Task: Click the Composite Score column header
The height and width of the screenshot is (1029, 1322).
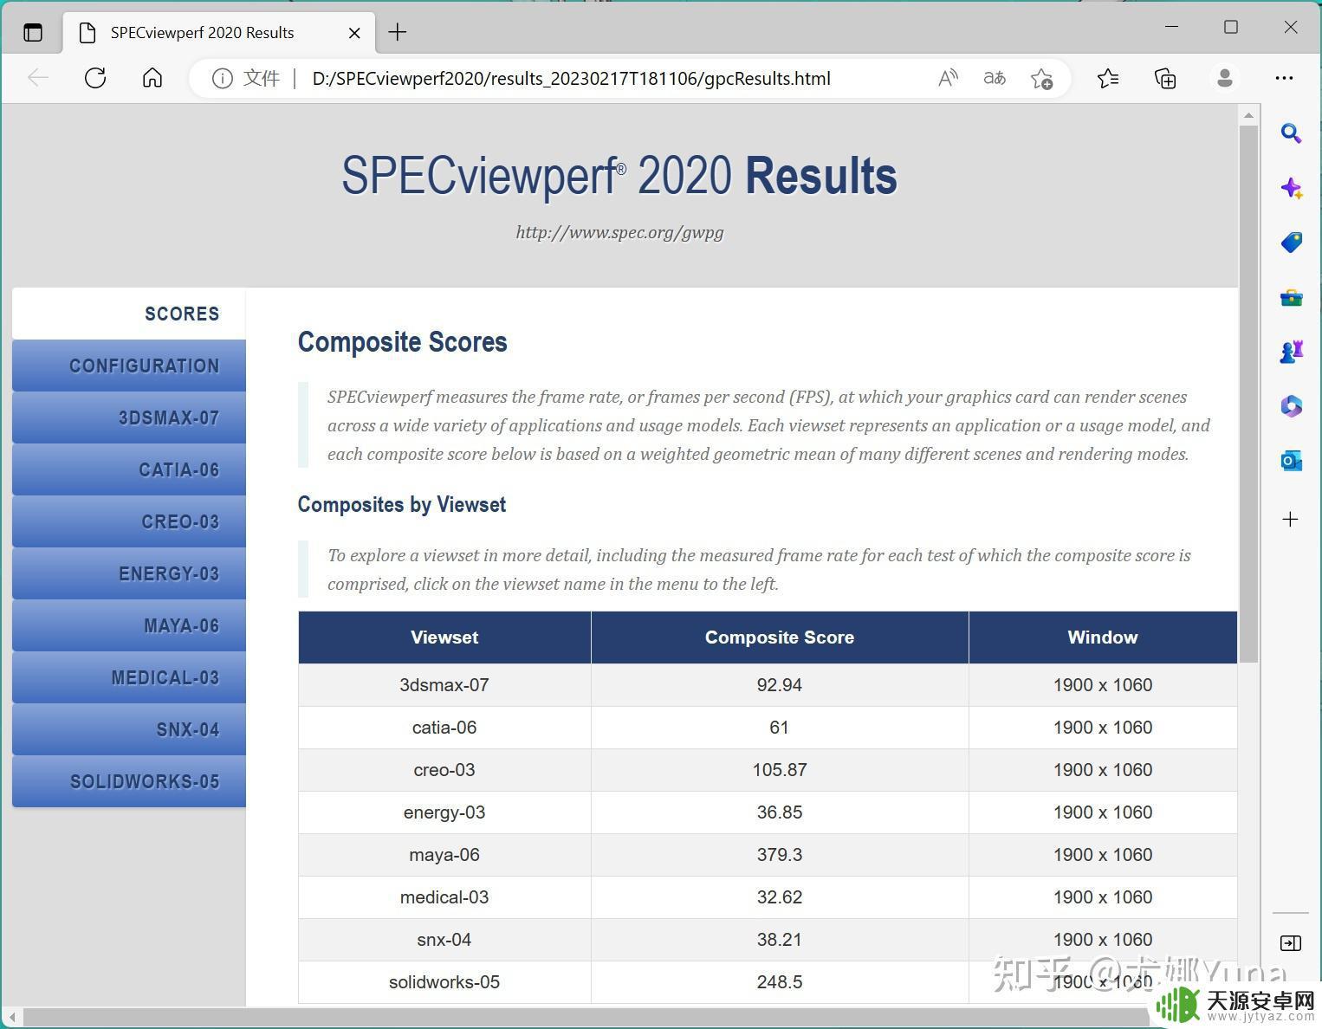Action: click(780, 637)
